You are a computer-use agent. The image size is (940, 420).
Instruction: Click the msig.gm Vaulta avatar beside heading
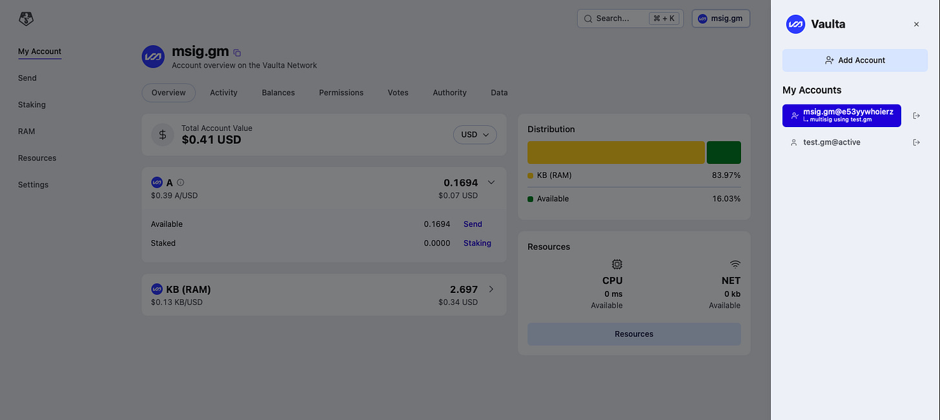pyautogui.click(x=154, y=56)
